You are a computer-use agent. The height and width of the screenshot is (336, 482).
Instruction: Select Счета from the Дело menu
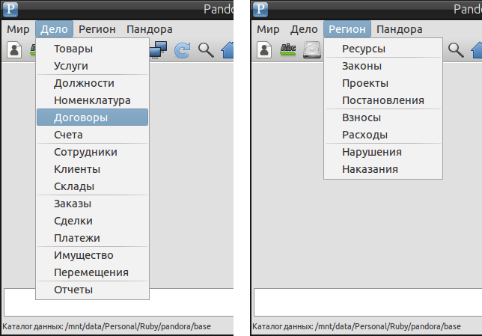click(92, 135)
